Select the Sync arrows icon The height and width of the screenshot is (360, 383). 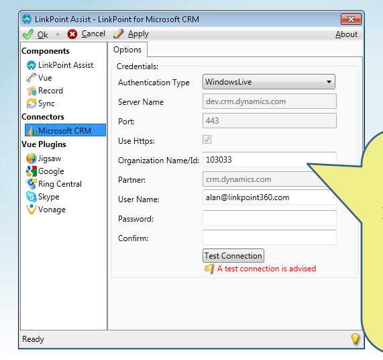(x=32, y=103)
